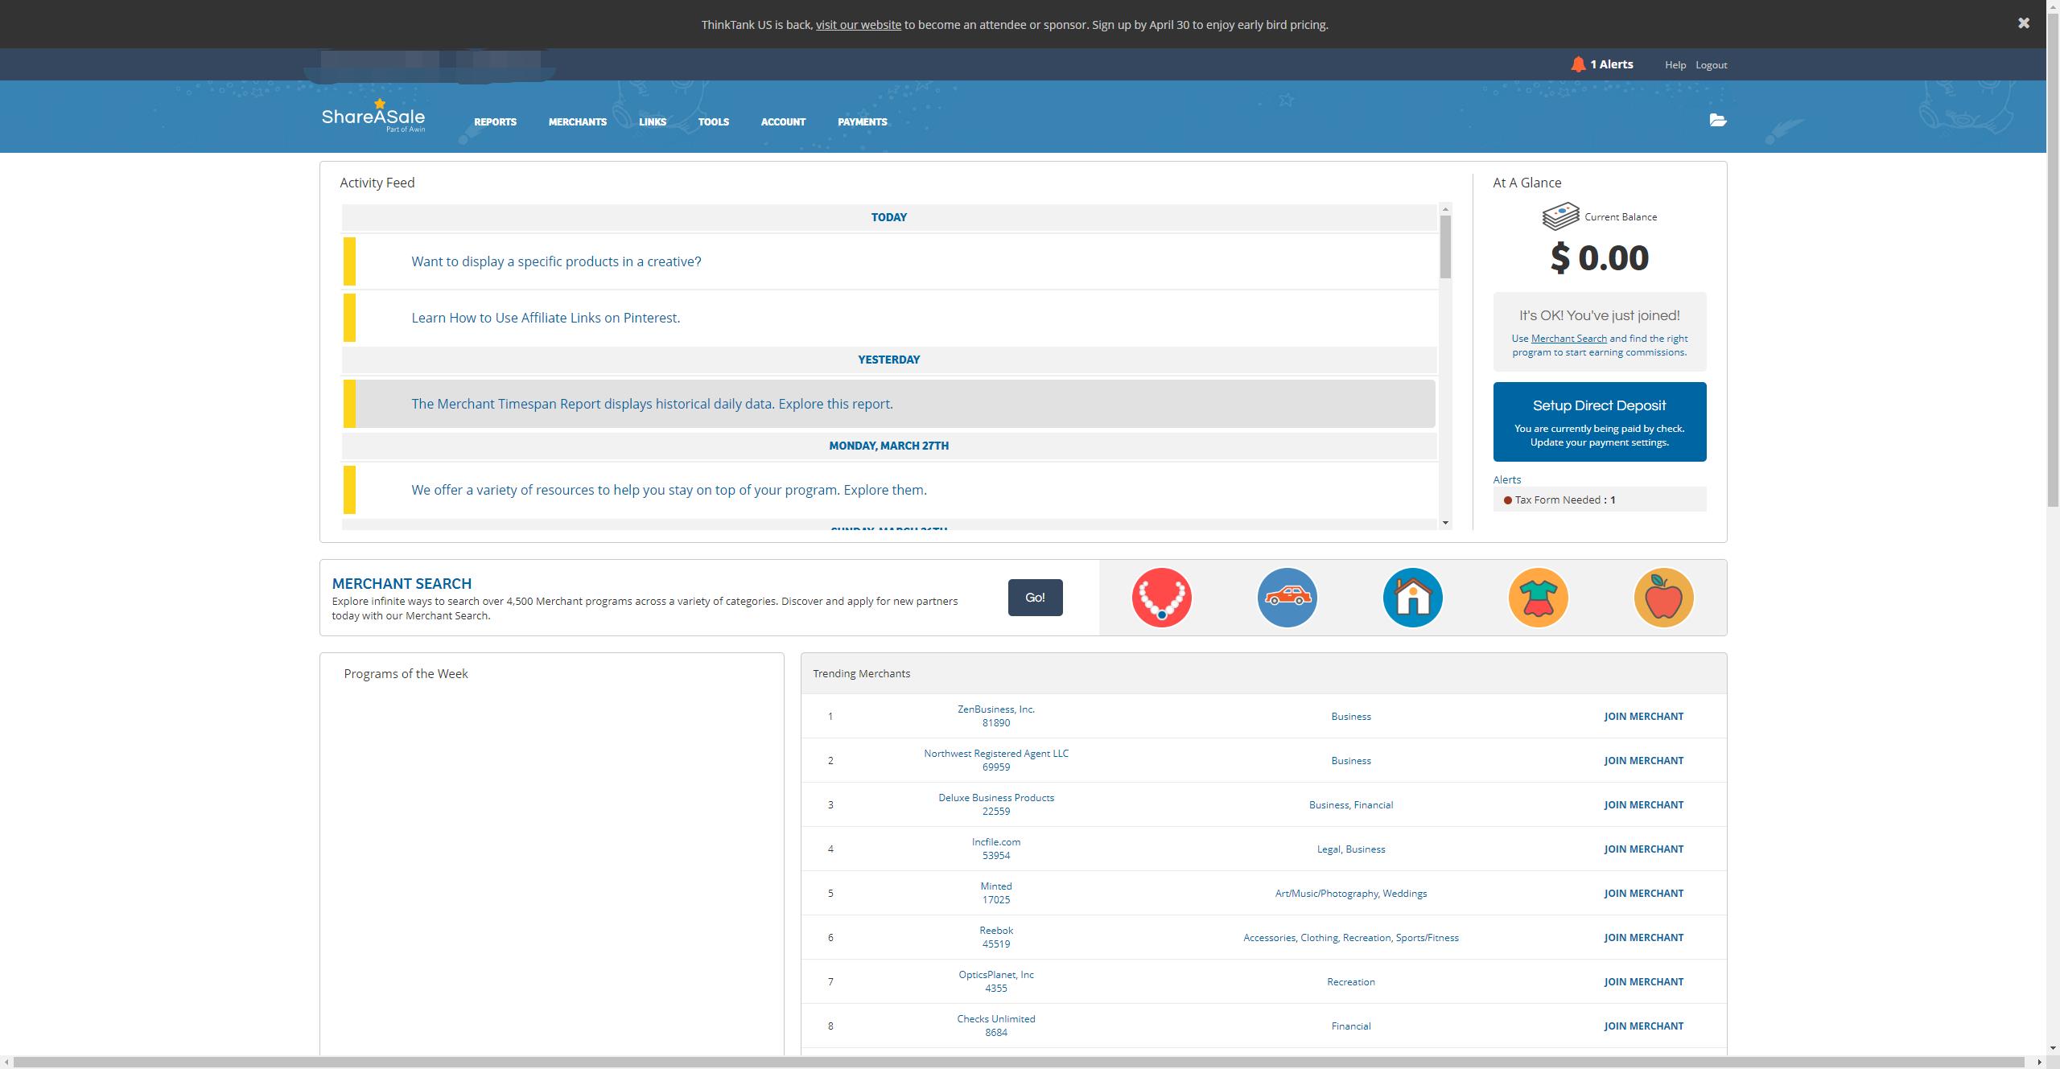The image size is (2060, 1069).
Task: Click the Activity Feed scrollbar thumb
Action: pos(1445,247)
